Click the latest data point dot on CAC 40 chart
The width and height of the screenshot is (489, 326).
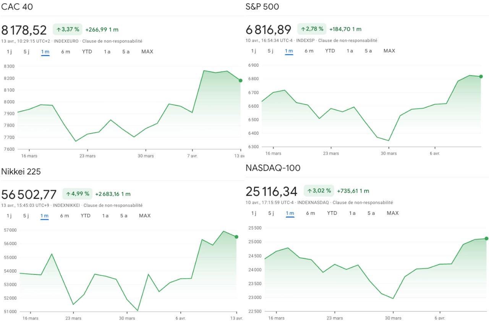(x=240, y=80)
